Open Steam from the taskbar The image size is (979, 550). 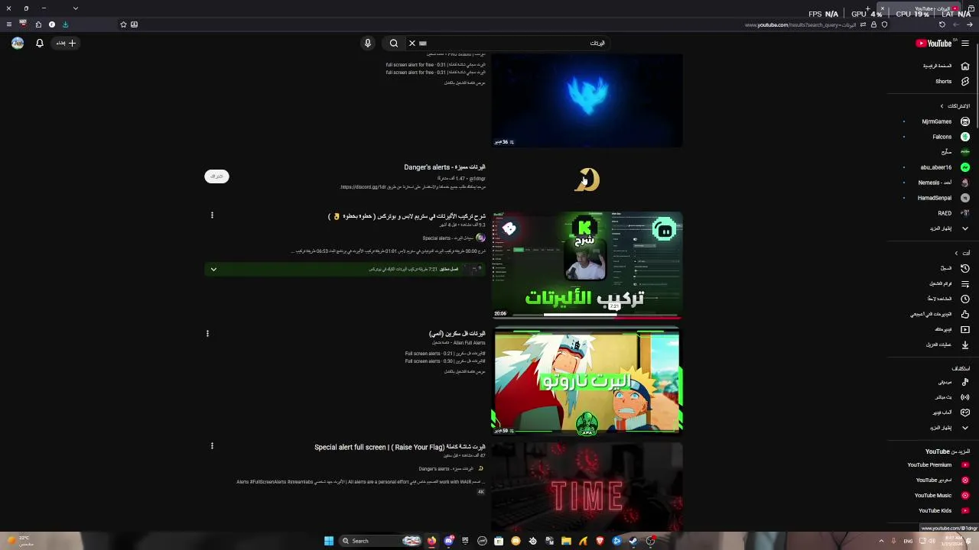click(633, 541)
